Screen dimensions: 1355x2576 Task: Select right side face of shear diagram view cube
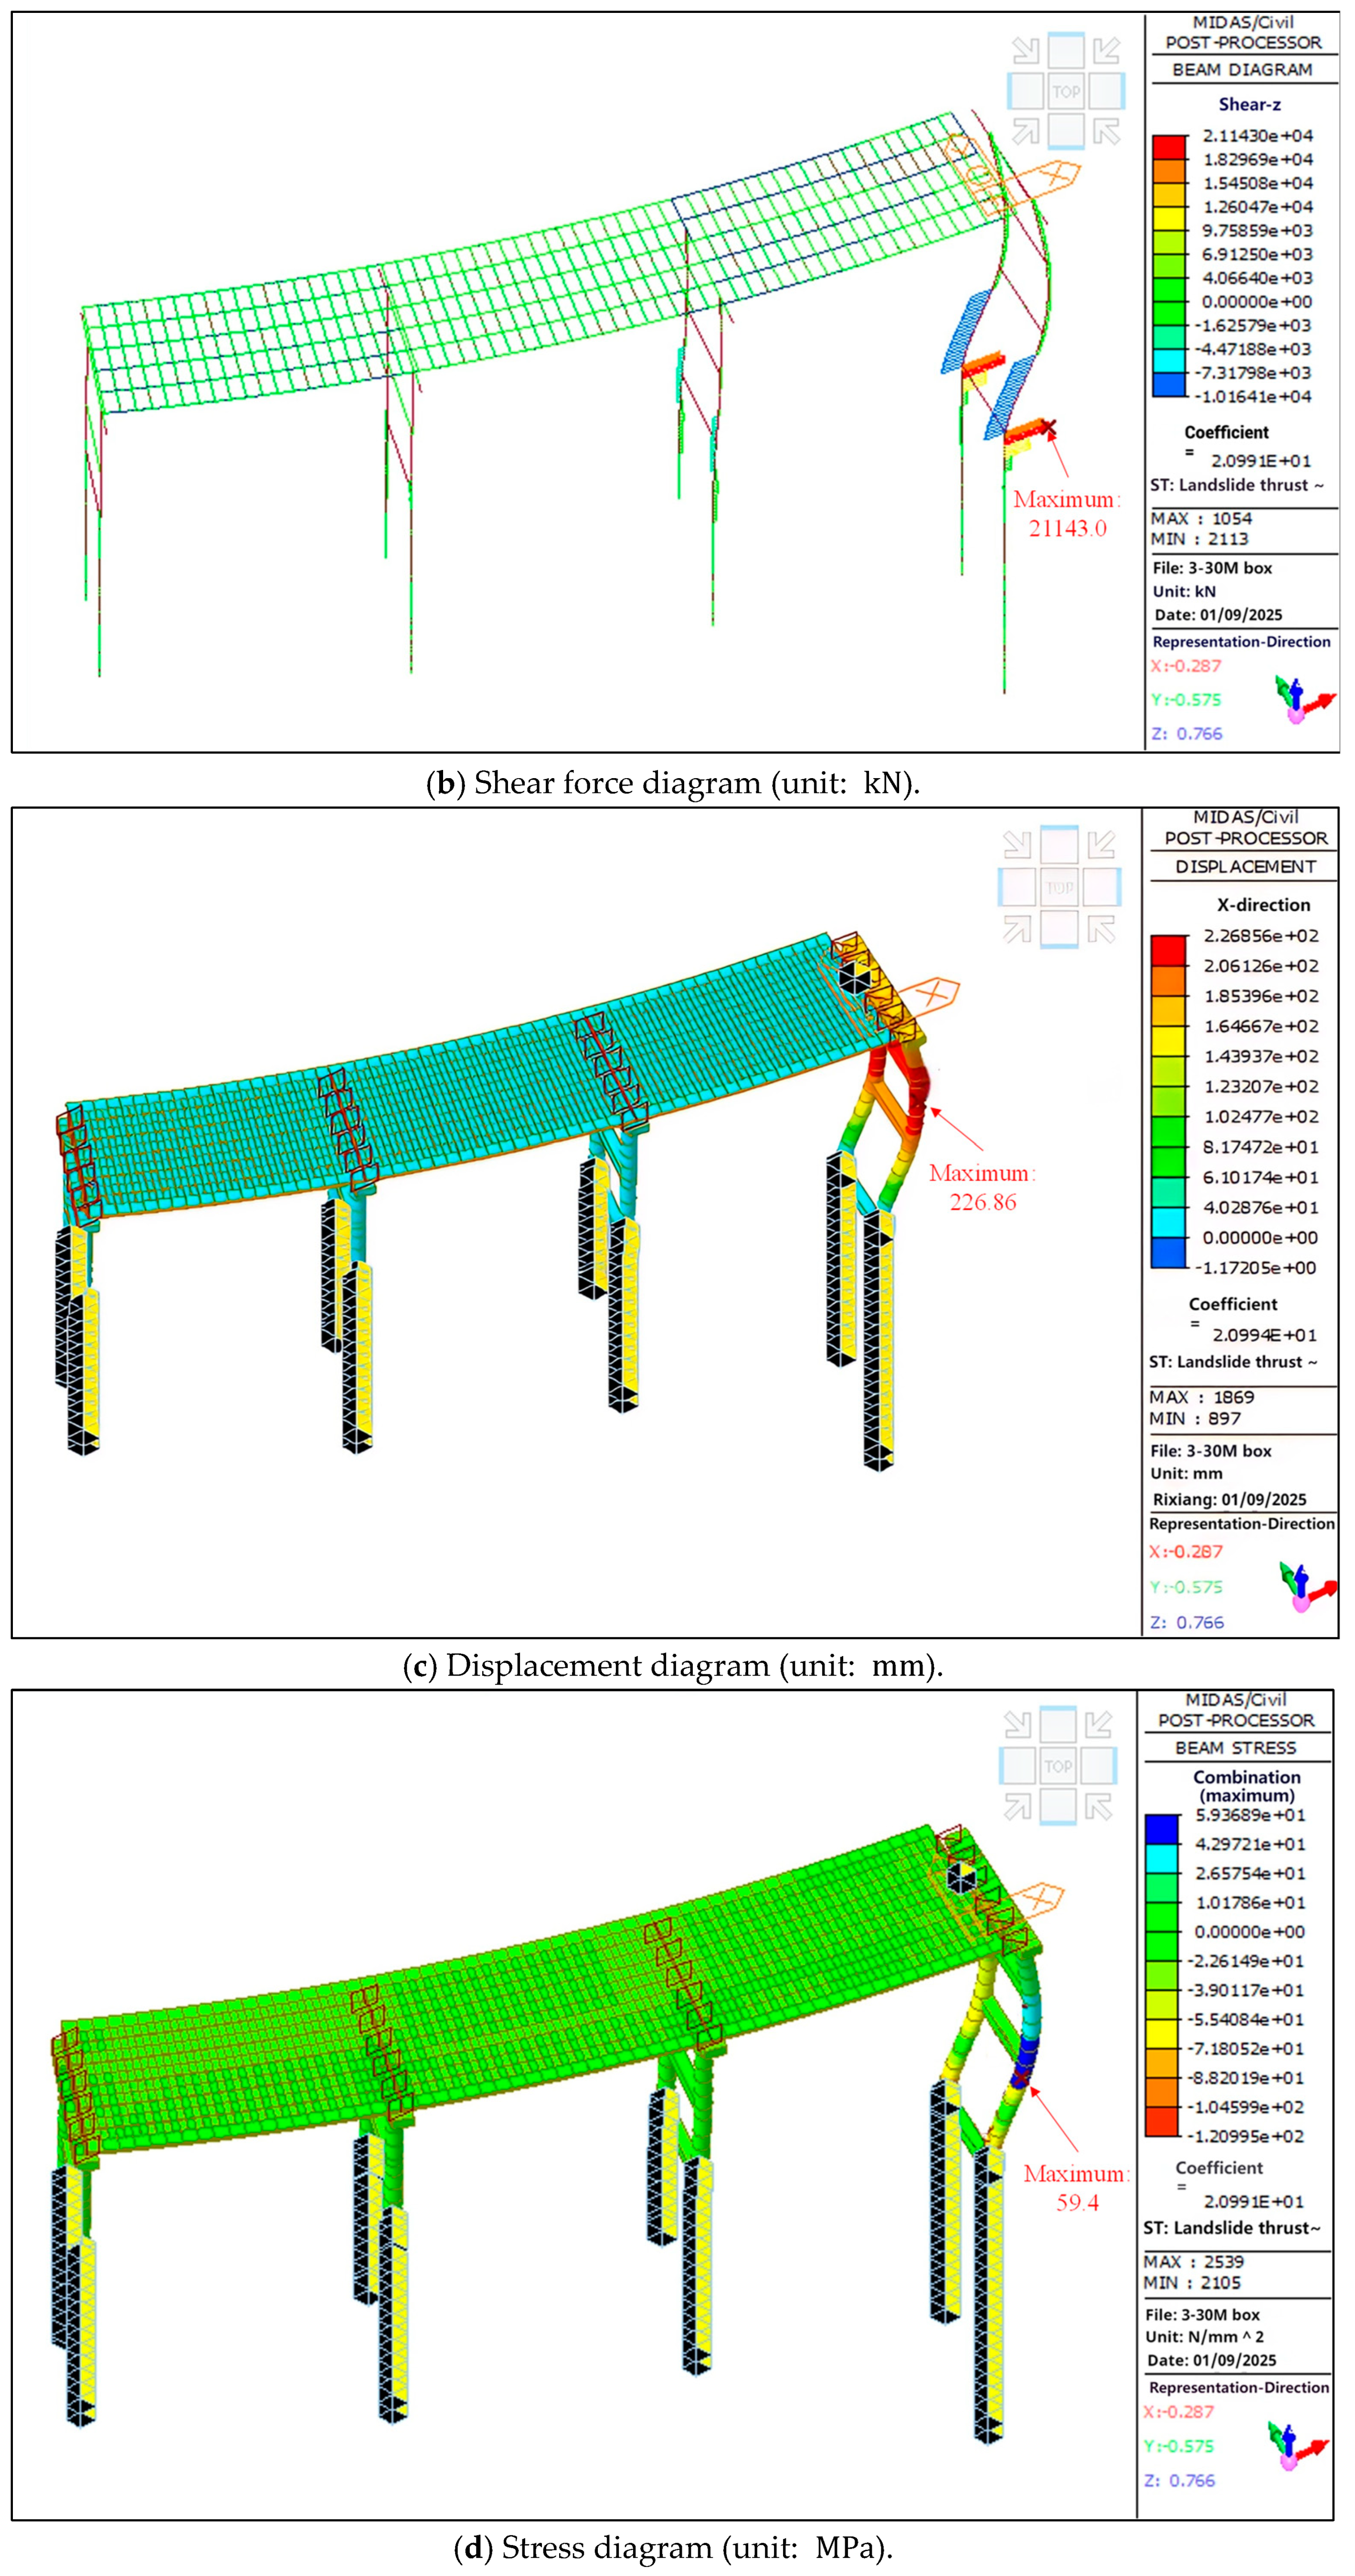point(1106,91)
